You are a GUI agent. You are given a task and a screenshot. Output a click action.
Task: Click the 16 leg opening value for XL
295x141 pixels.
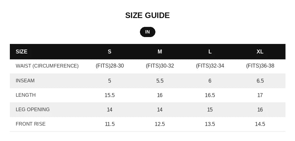click(260, 110)
